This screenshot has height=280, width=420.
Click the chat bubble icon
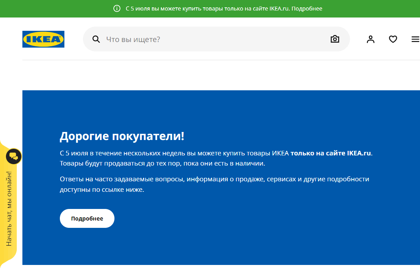pos(14,156)
